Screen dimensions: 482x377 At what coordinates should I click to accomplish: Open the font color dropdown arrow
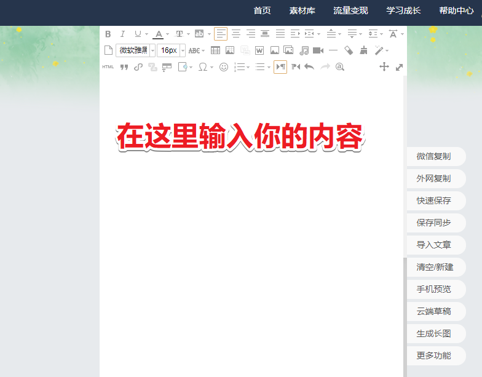[x=167, y=34]
